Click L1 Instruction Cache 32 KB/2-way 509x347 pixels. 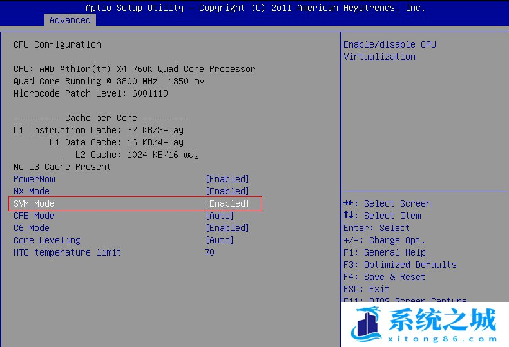pos(99,131)
